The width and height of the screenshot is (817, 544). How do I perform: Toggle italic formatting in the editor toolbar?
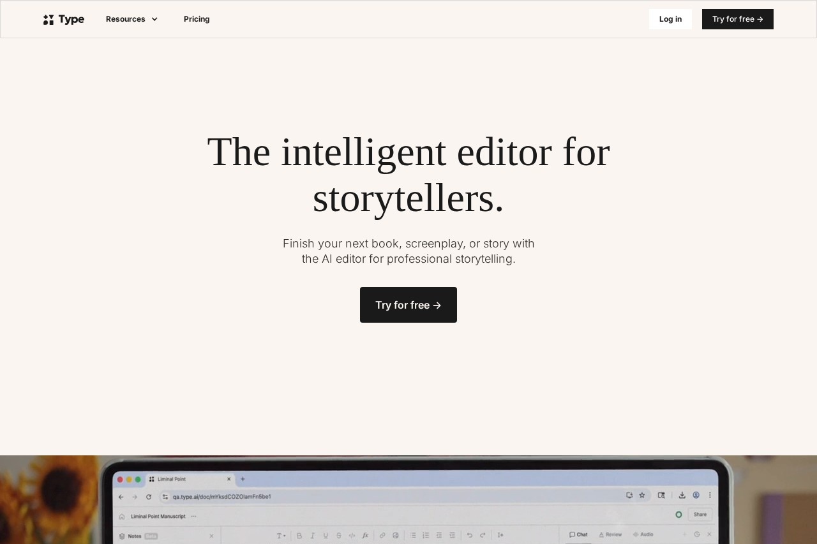(313, 535)
